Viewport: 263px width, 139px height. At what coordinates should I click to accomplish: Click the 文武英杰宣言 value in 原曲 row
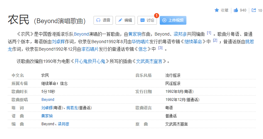click(176, 124)
